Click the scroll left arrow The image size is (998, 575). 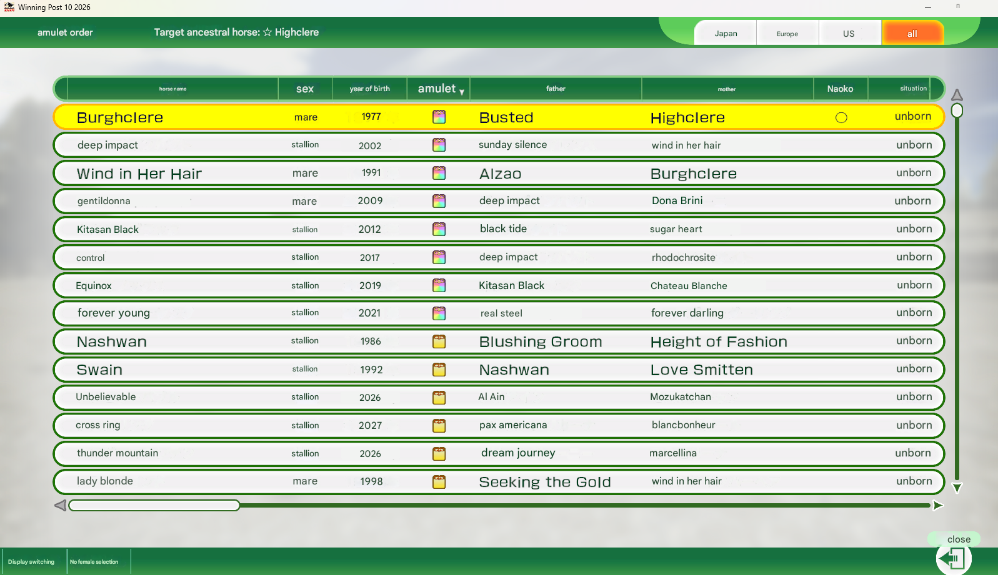click(61, 505)
